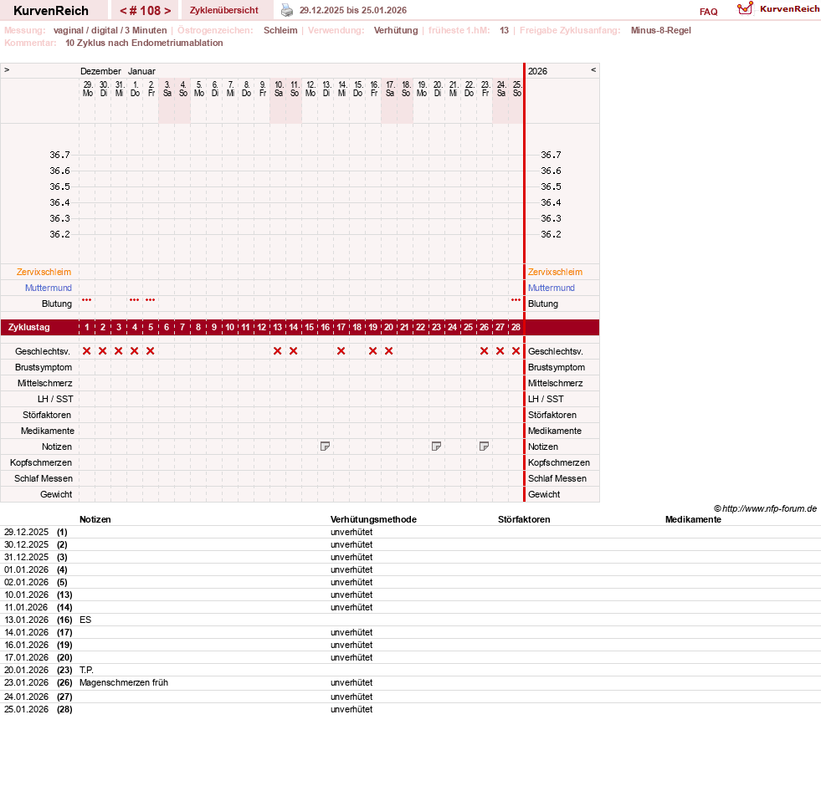Go to next cycle with '>' after 108
The width and height of the screenshot is (821, 786).
point(167,11)
